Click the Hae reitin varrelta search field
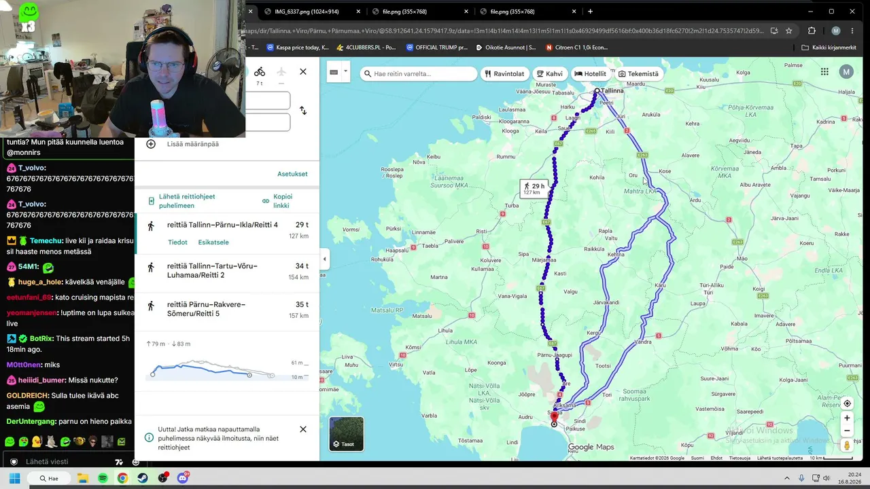Viewport: 870px width, 489px height. pos(419,73)
